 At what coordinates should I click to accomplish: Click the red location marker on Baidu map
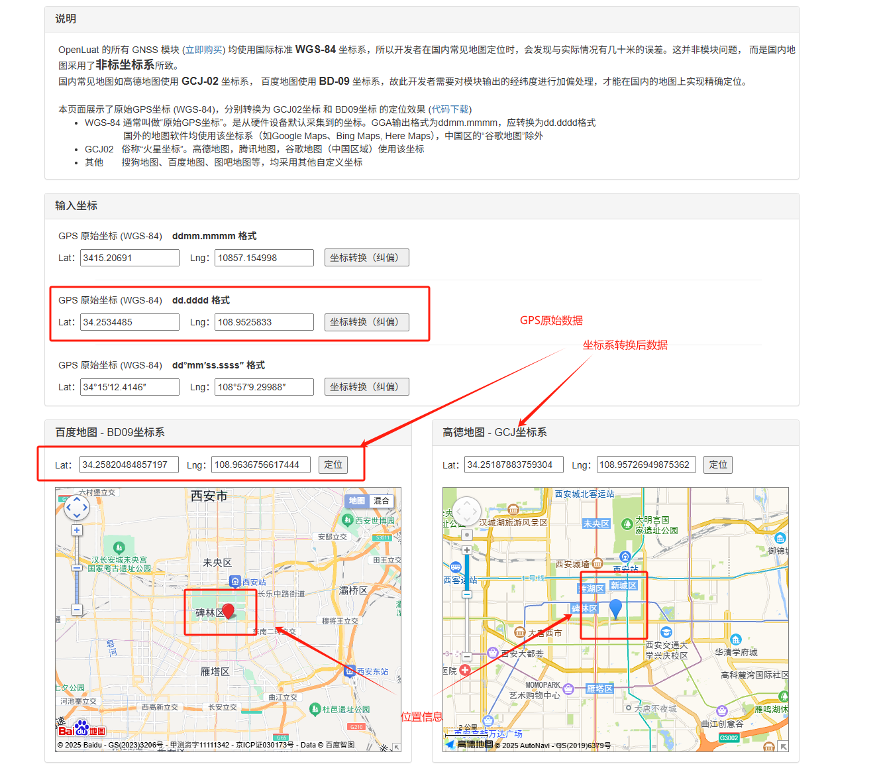pyautogui.click(x=228, y=611)
